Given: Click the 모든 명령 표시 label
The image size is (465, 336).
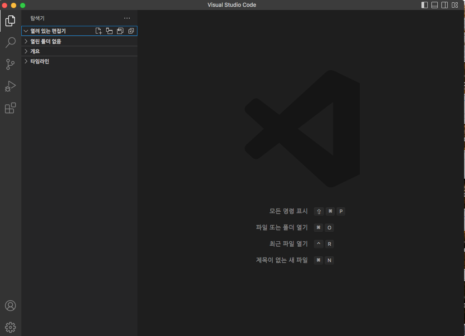Looking at the screenshot, I should pos(288,211).
